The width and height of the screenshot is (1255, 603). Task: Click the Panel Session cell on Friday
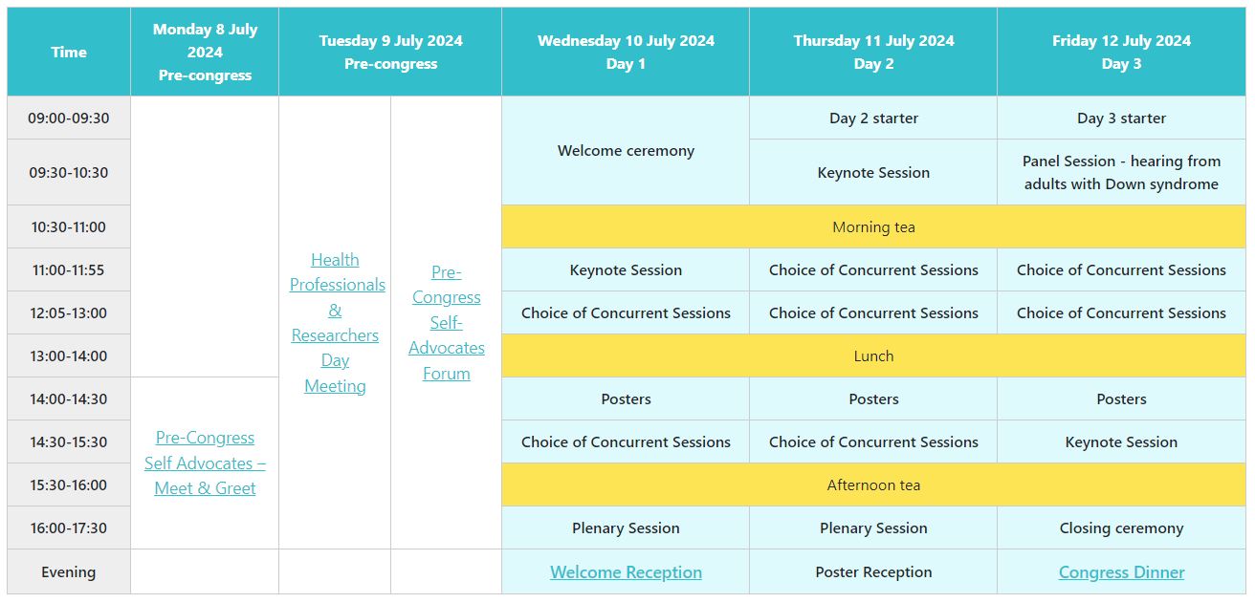(x=1121, y=173)
